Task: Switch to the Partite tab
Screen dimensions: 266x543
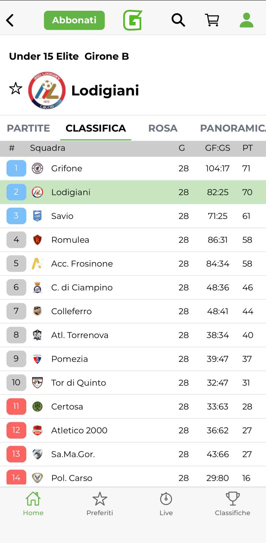Action: (28, 128)
